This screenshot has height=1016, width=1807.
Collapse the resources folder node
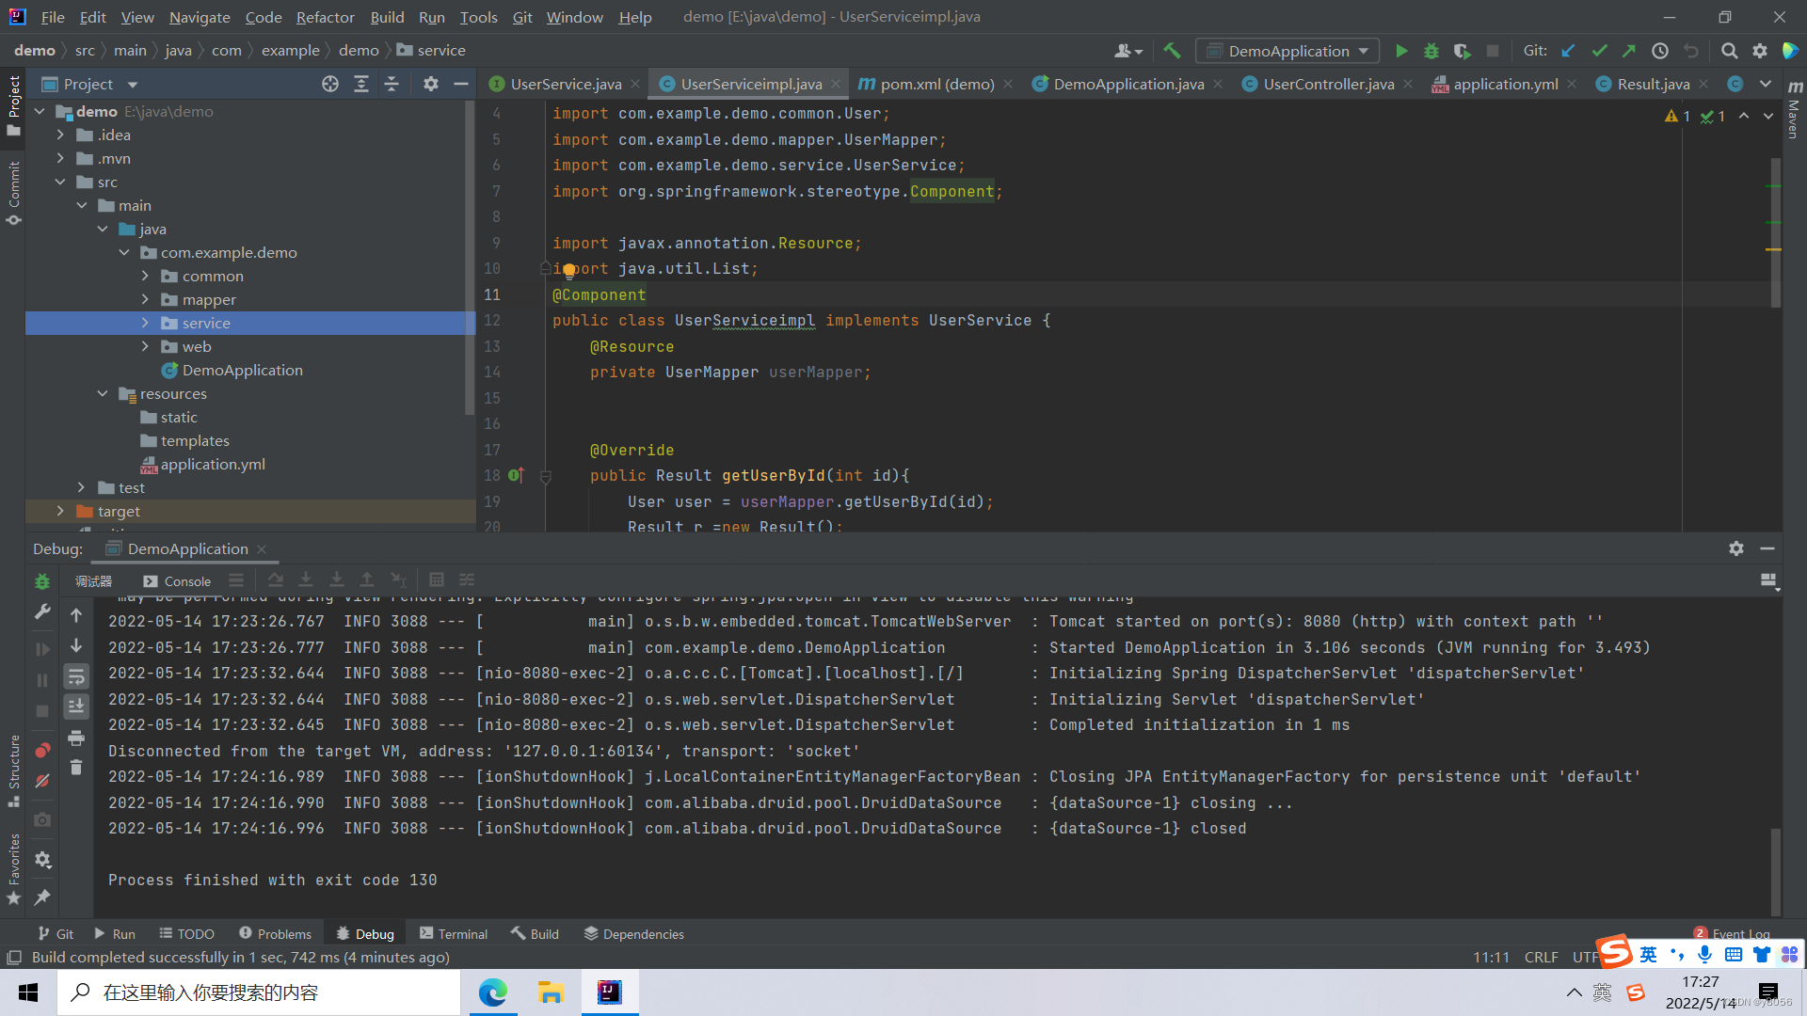click(x=103, y=393)
